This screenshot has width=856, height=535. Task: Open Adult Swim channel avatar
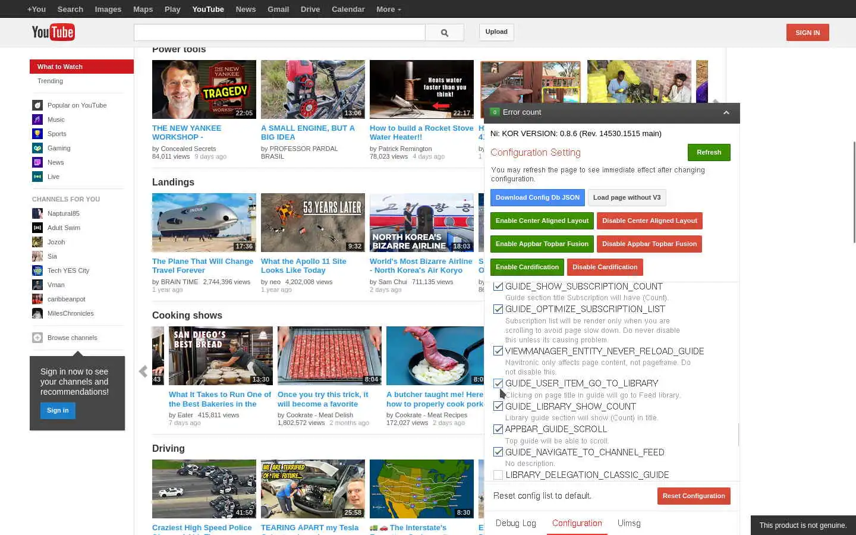[37, 228]
